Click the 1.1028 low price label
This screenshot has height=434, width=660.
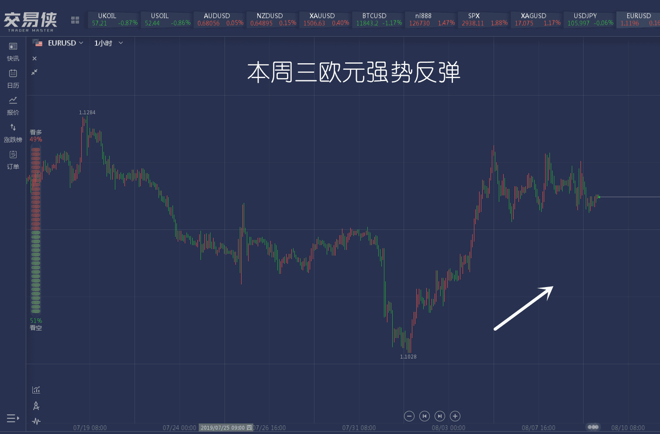408,357
